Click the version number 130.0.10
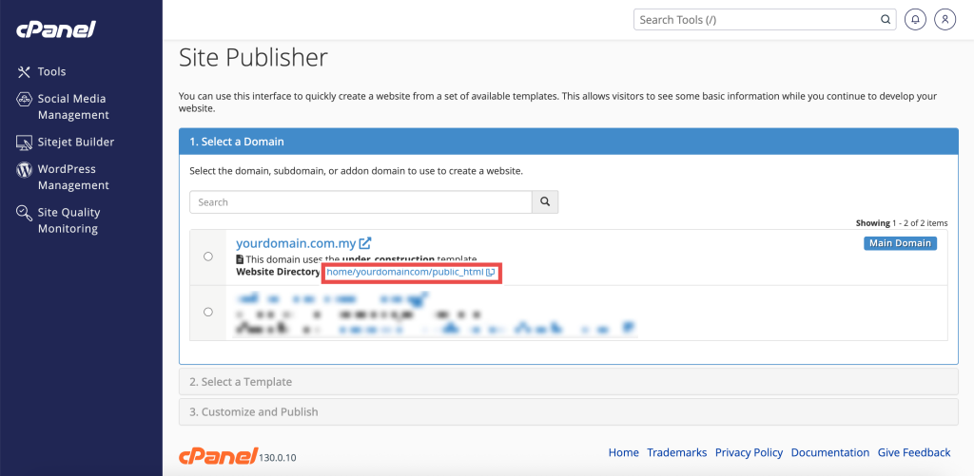Image resolution: width=974 pixels, height=476 pixels. (278, 458)
